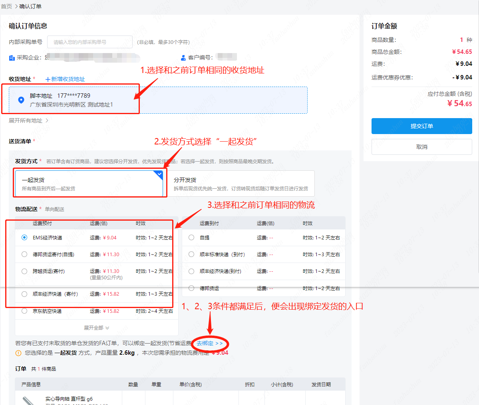Expand full logistics list with 展开全部
This screenshot has height=405, width=479.
tap(96, 328)
